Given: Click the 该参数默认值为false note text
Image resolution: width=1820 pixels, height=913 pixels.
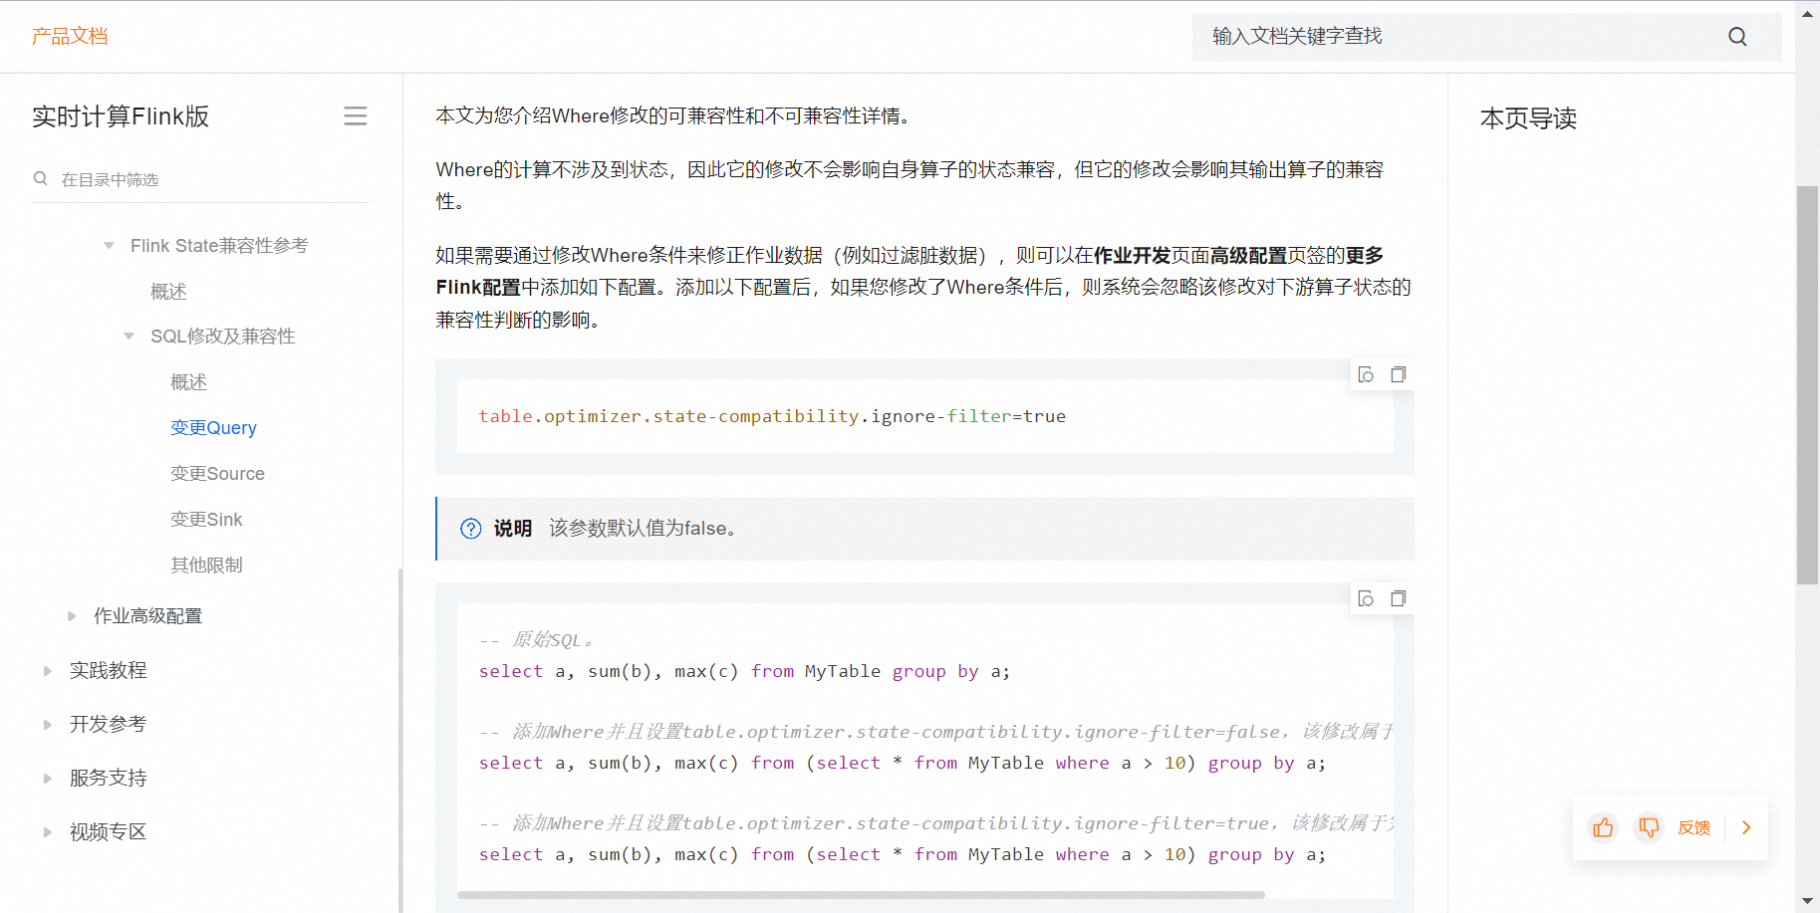Looking at the screenshot, I should 646,529.
